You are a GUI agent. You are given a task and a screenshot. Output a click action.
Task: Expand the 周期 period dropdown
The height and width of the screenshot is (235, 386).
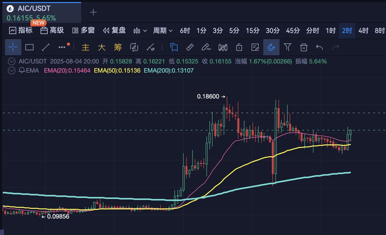(x=163, y=31)
